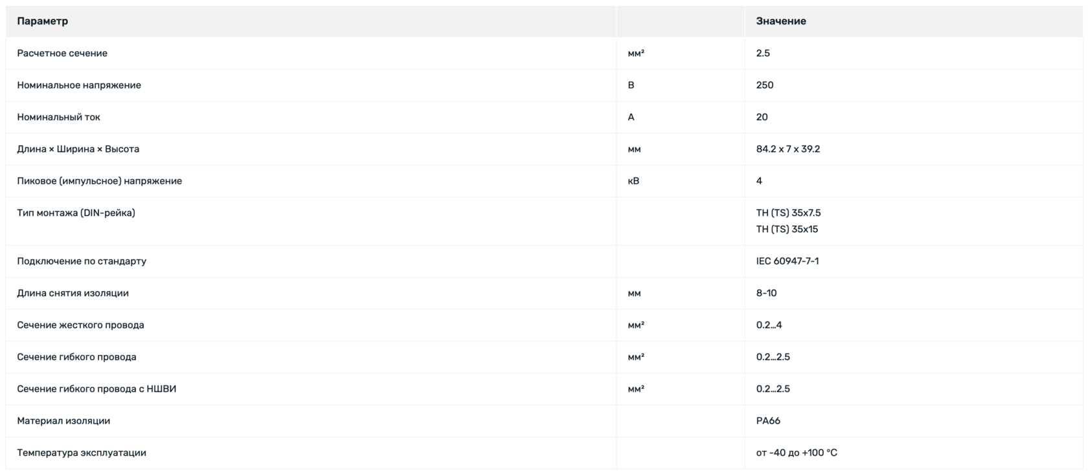Click the "Длина снятия изоляции" label
The height and width of the screenshot is (476, 1088).
coord(73,293)
